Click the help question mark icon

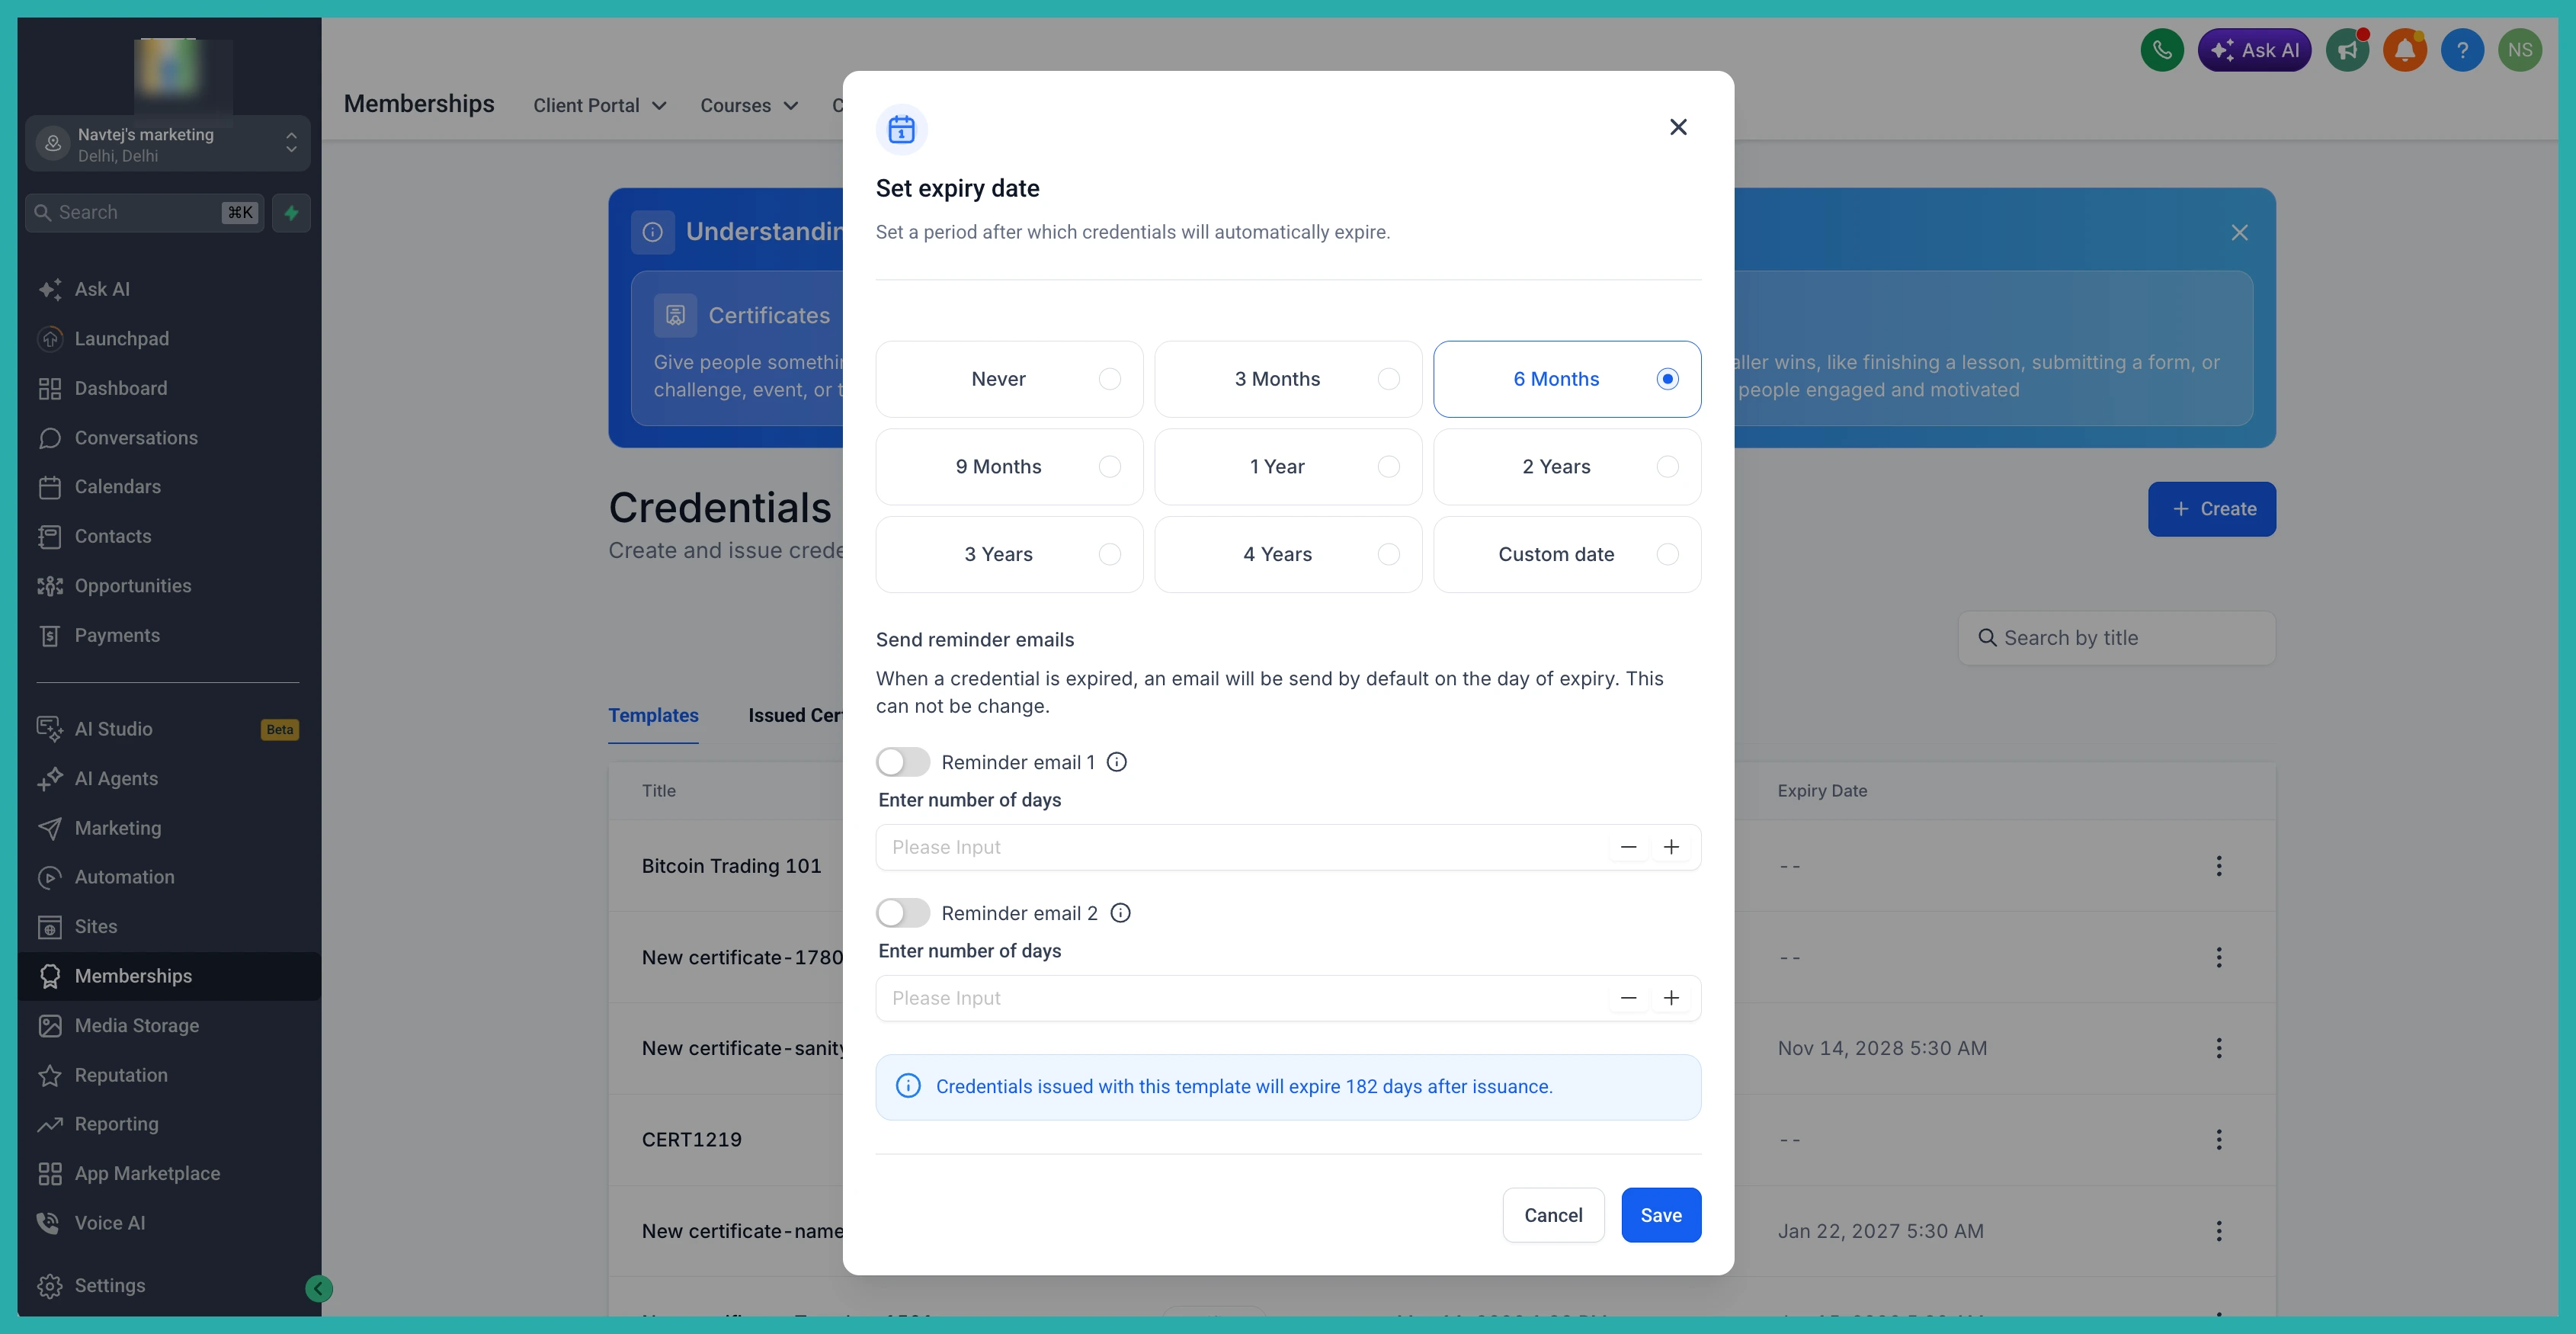click(x=2462, y=50)
